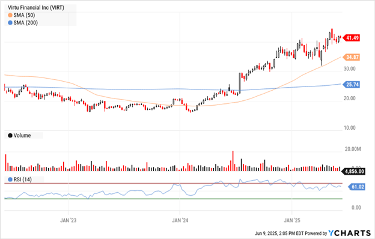Click the JAN '24 date axis label
Image resolution: width=375 pixels, height=239 pixels.
180,220
